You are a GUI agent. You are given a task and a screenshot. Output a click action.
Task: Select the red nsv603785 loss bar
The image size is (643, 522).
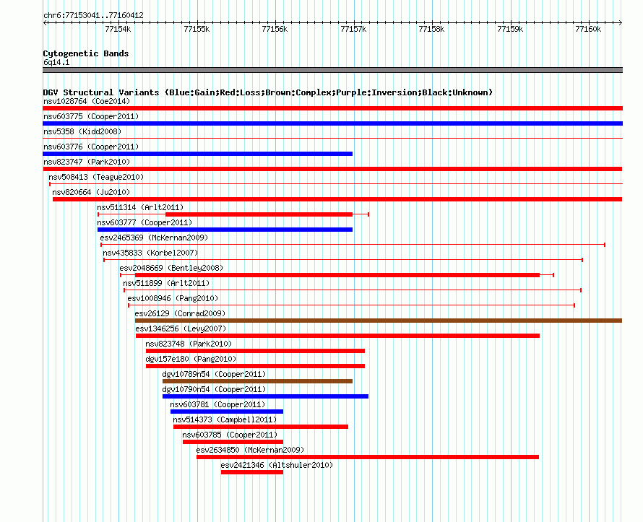pyautogui.click(x=233, y=442)
